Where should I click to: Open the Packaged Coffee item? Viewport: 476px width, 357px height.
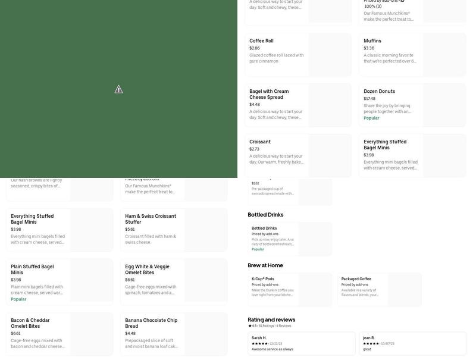click(x=379, y=290)
